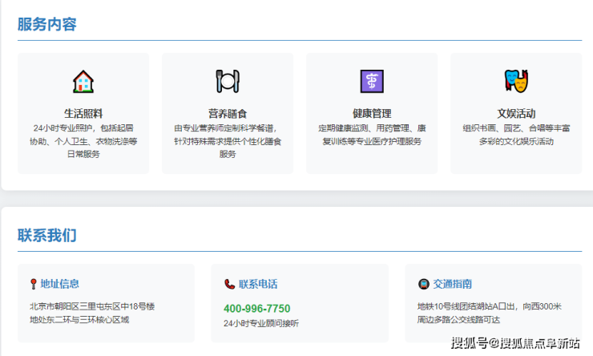Click the 联系电话 heading
The image size is (593, 356).
point(258,284)
